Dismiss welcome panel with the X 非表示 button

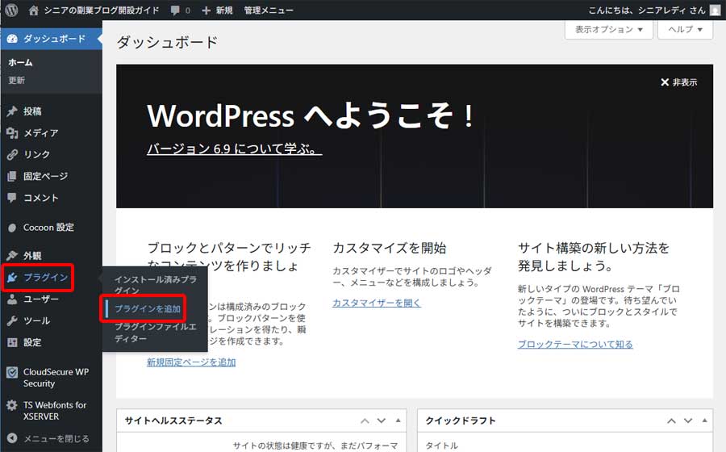pyautogui.click(x=678, y=82)
